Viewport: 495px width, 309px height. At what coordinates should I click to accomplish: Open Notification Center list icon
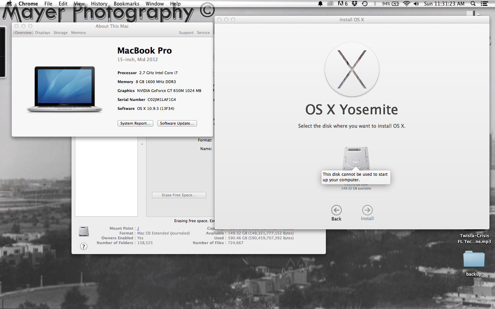pos(484,4)
